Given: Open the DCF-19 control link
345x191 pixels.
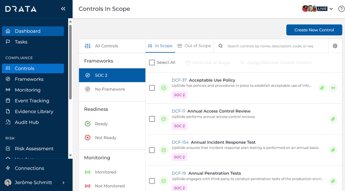Looking at the screenshot, I should pyautogui.click(x=179, y=173).
